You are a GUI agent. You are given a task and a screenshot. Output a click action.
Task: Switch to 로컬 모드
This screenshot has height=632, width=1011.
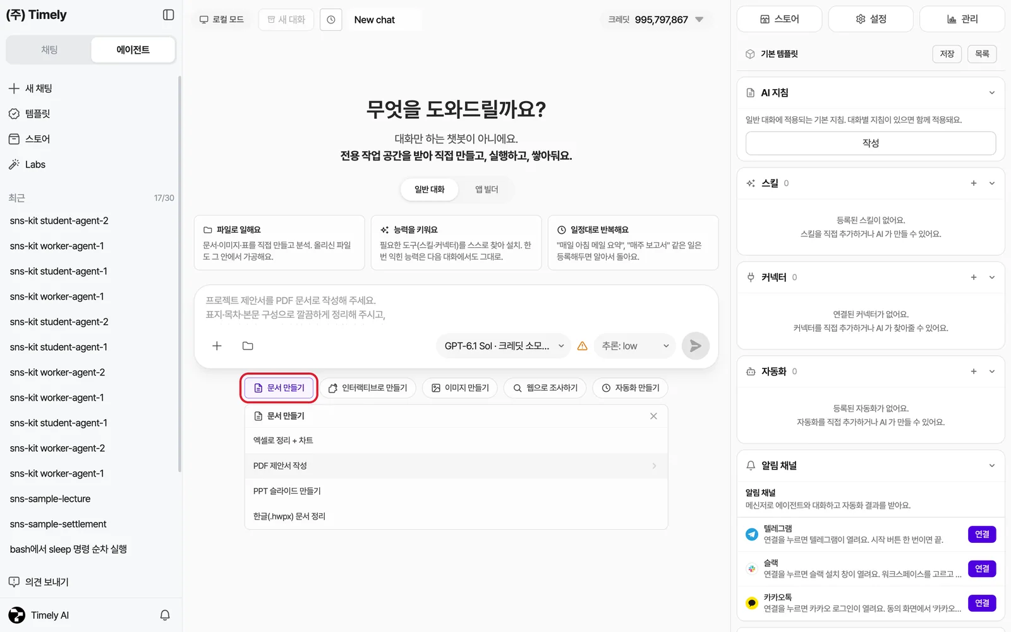click(222, 20)
